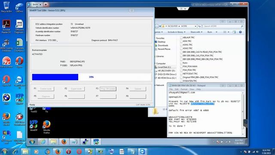
Task: Toggle the Explorer preview pane icon
Action: click(234, 32)
